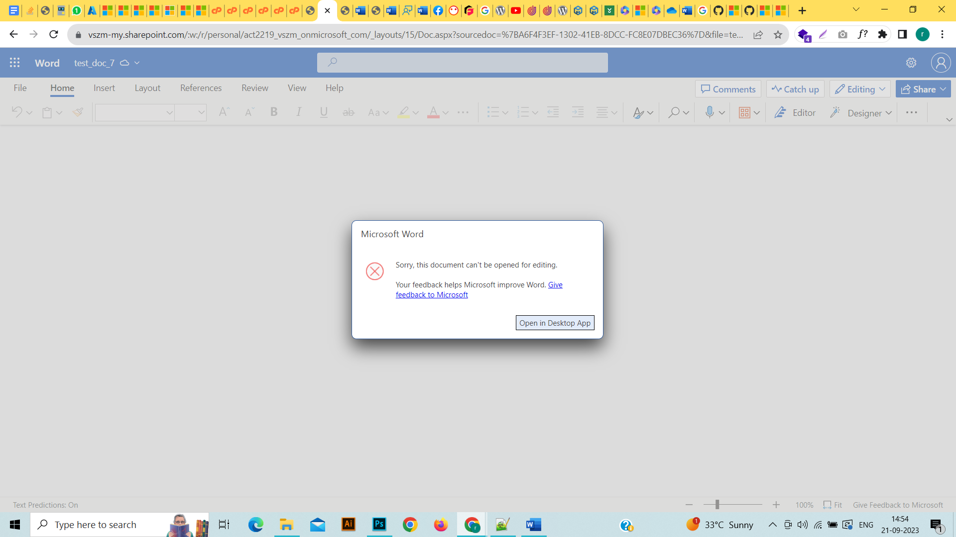956x537 pixels.
Task: Open the Dictate tool
Action: click(709, 112)
